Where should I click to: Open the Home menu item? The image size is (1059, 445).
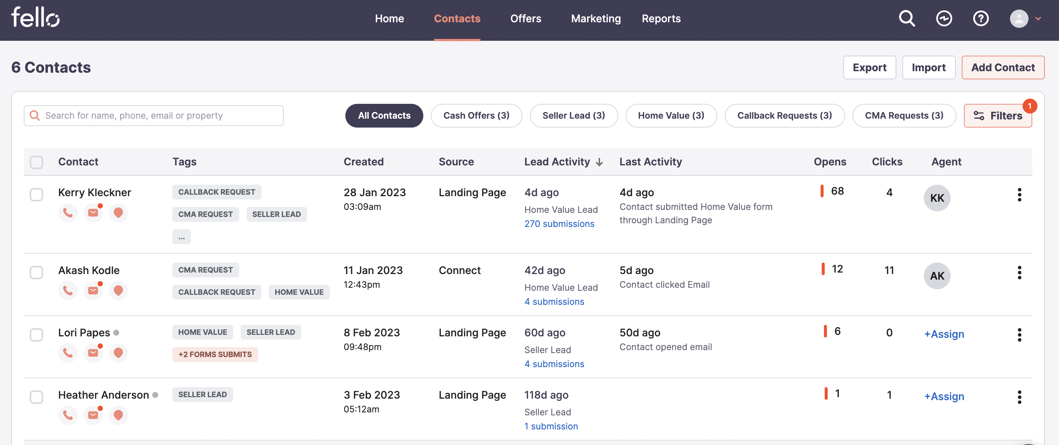coord(390,18)
